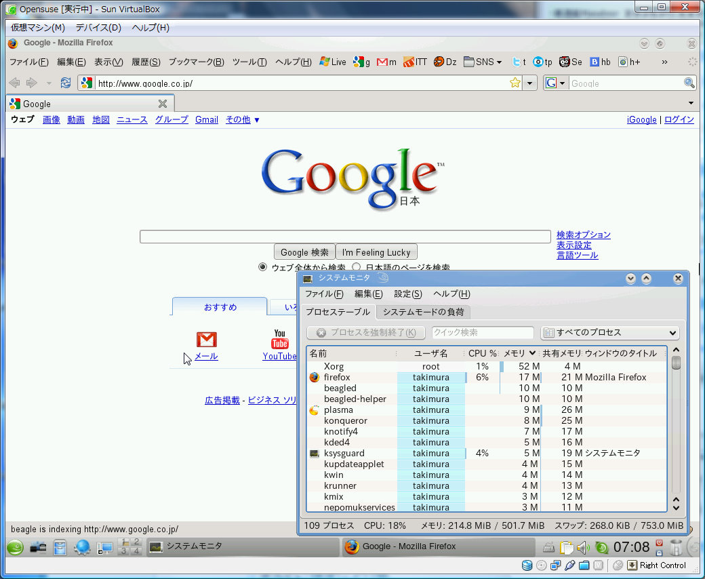Close the Google tab
The height and width of the screenshot is (579, 705).
click(163, 104)
